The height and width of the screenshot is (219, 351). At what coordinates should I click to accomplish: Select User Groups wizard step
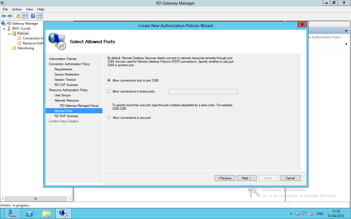pyautogui.click(x=63, y=95)
